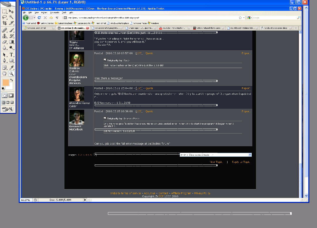Click document scrollbar down arrow
317x228 pixels.
pos(306,196)
